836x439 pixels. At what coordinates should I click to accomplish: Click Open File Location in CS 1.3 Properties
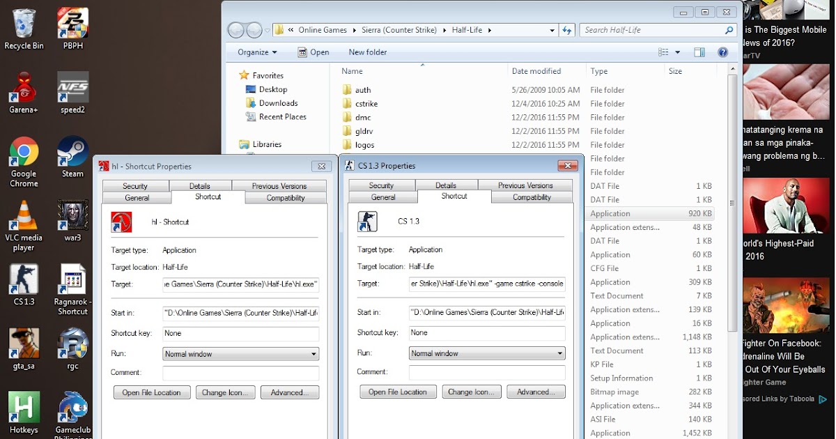click(398, 392)
